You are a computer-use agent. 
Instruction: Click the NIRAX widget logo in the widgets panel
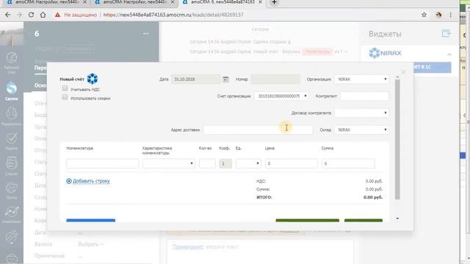[x=385, y=53]
